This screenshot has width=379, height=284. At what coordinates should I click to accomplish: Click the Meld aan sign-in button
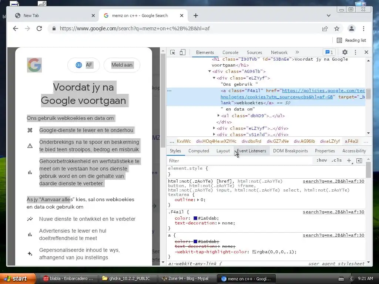122,65
